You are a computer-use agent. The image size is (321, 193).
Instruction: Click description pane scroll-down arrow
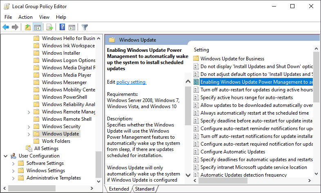(188, 175)
